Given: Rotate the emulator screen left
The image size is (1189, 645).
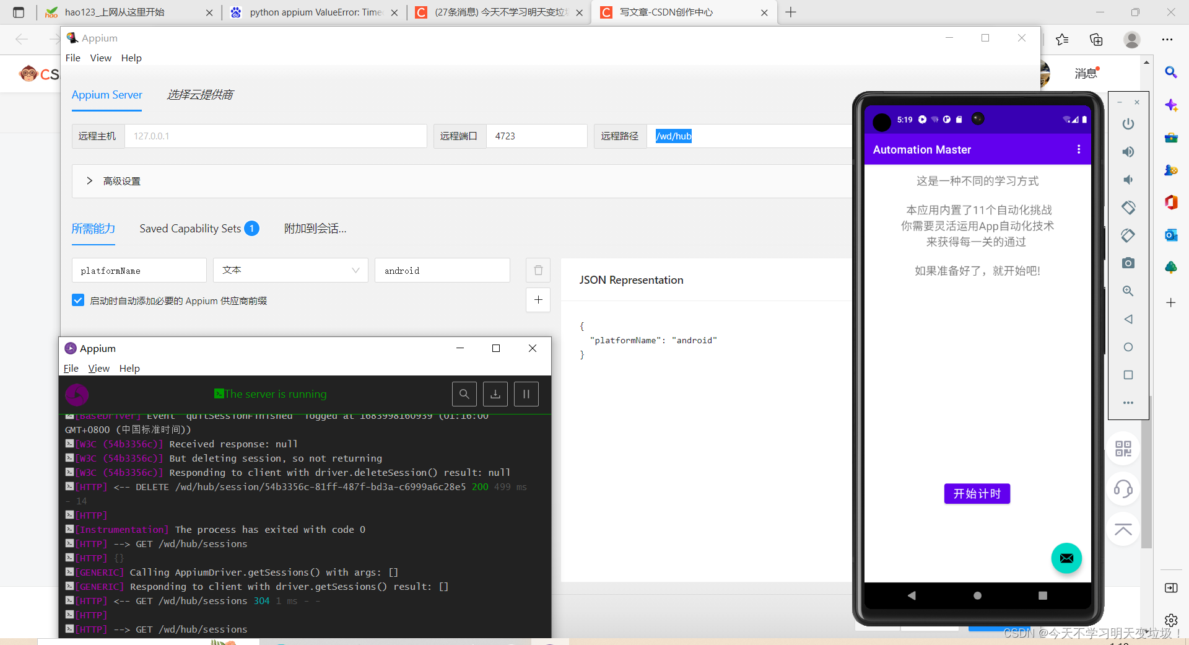Looking at the screenshot, I should [1128, 208].
